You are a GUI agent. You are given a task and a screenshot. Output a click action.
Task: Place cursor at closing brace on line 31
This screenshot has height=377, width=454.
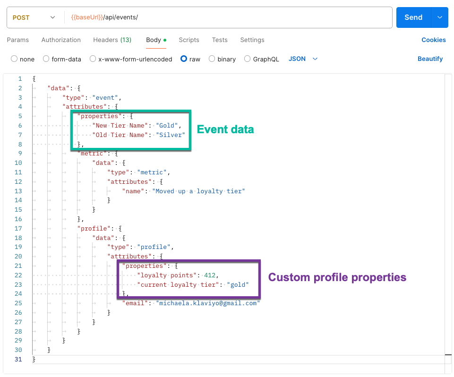pos(34,360)
